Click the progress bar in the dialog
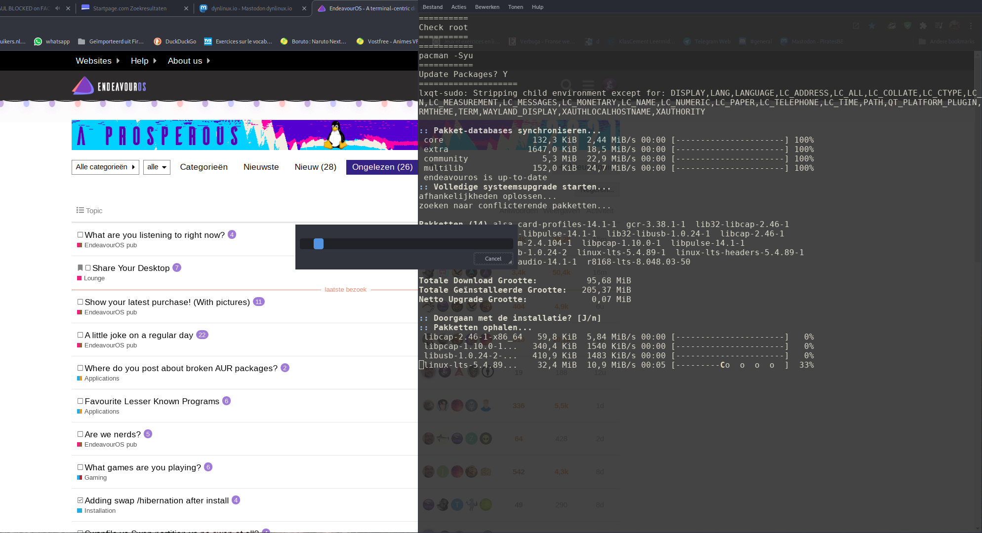 (x=405, y=244)
